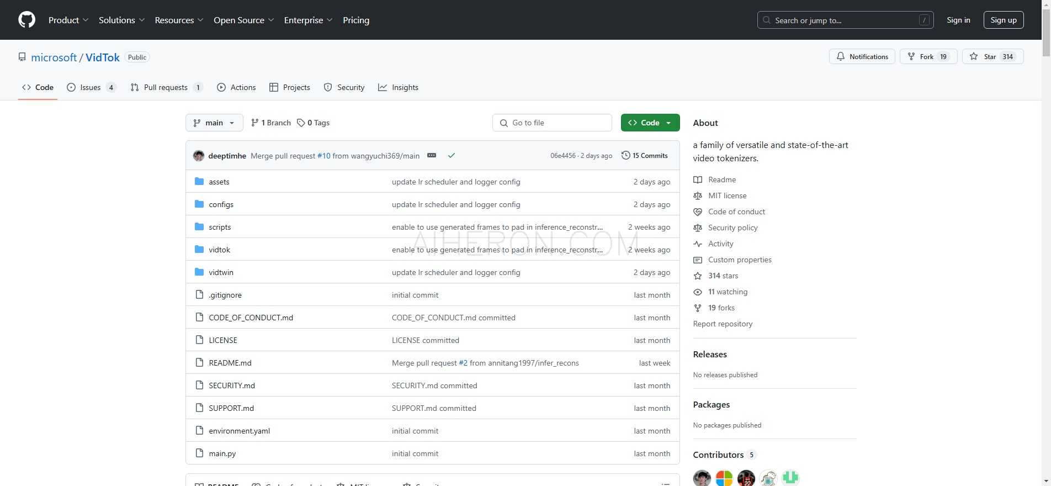Switch to the Code tab
The image size is (1051, 486).
coord(38,87)
